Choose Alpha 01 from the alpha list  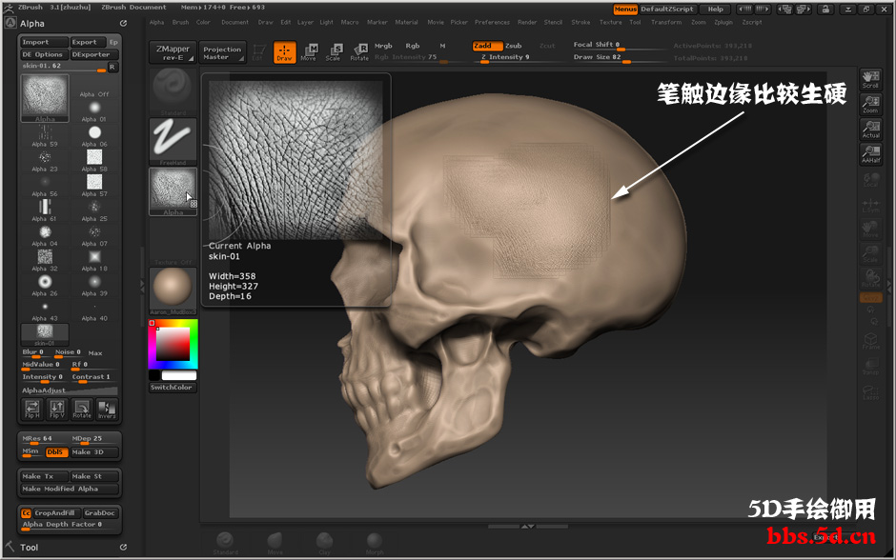click(94, 110)
